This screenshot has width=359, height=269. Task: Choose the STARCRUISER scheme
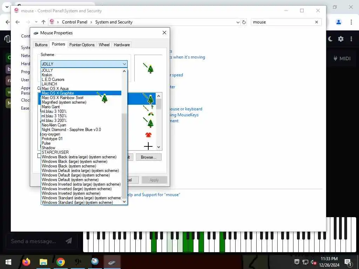[81, 152]
